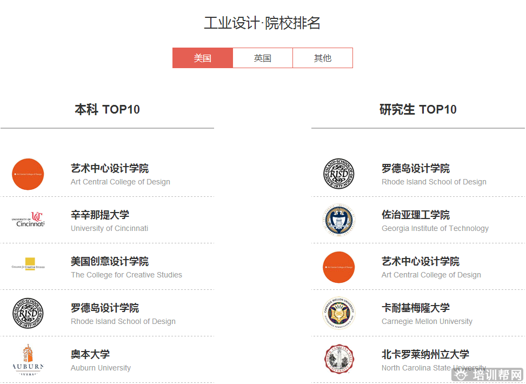Click 'The College for Creative Studies' text
Viewport: 526px width, 384px height.
[x=126, y=275]
